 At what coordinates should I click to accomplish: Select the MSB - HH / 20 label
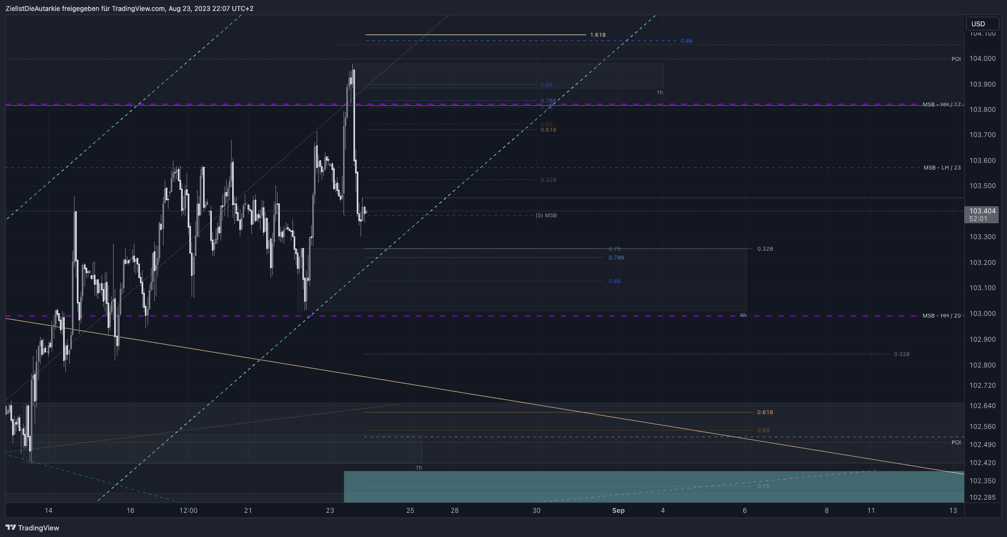(x=941, y=315)
